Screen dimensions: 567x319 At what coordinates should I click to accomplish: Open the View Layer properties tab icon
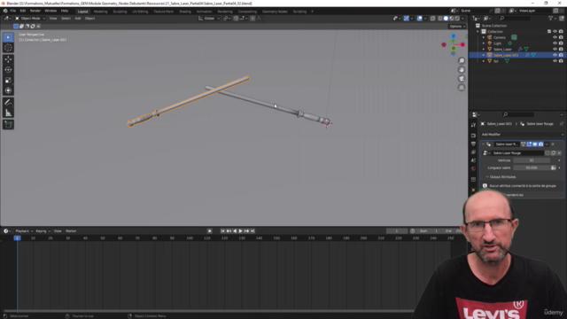click(473, 152)
